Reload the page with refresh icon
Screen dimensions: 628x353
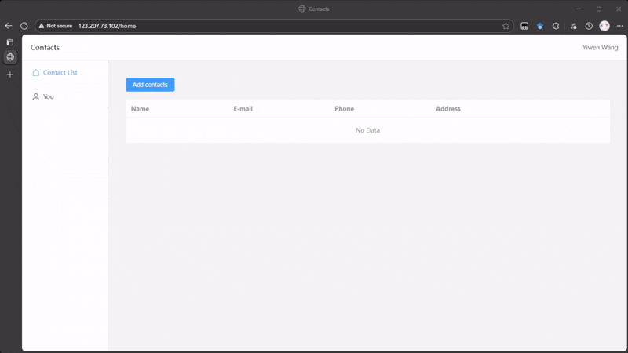tap(24, 26)
